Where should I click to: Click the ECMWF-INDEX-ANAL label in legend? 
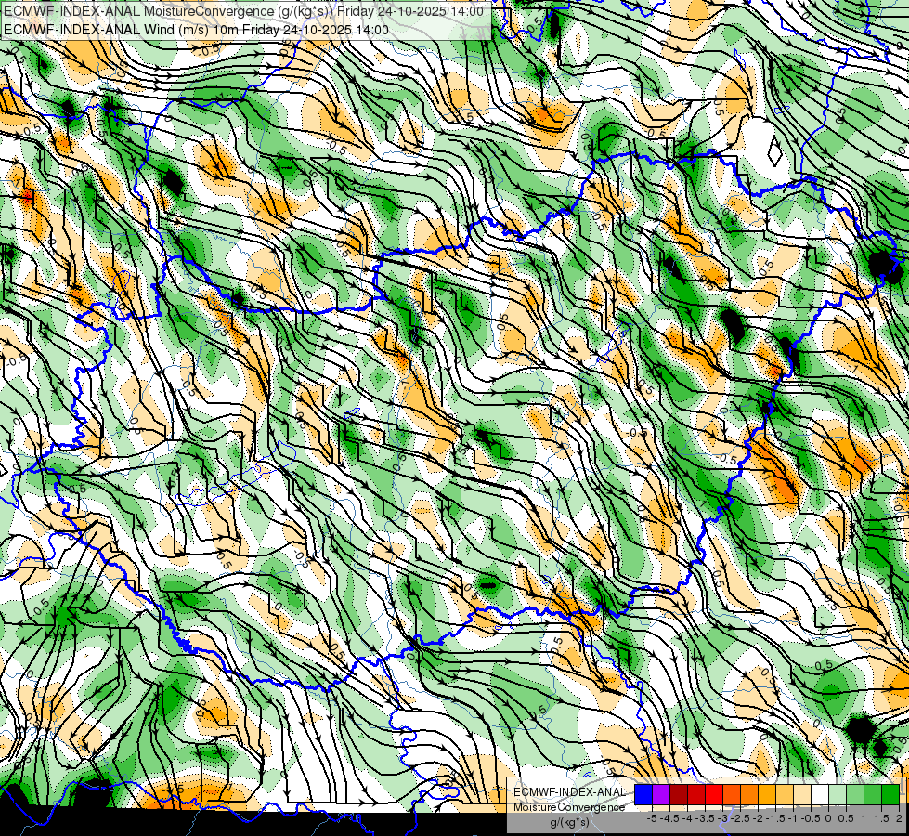[x=569, y=792]
